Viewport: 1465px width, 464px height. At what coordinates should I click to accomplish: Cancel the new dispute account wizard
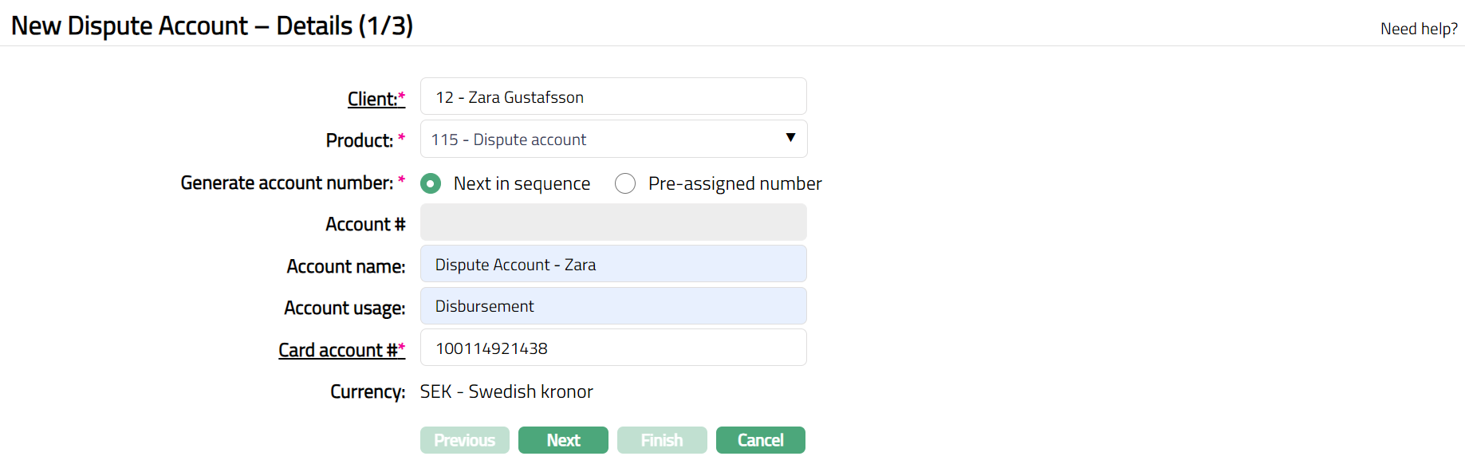coord(760,440)
